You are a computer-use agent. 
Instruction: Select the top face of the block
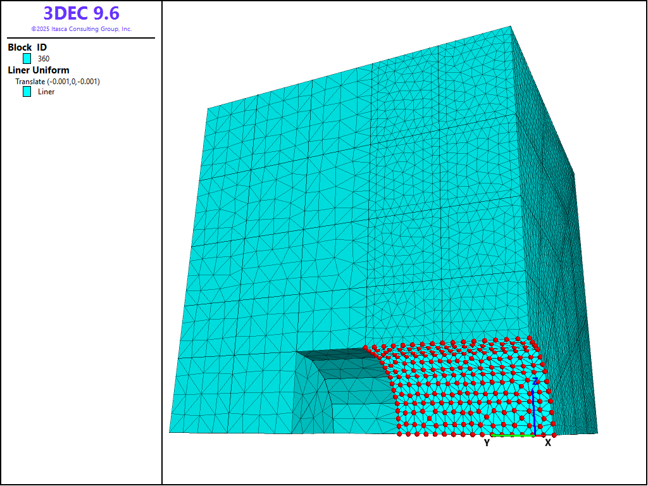380,70
